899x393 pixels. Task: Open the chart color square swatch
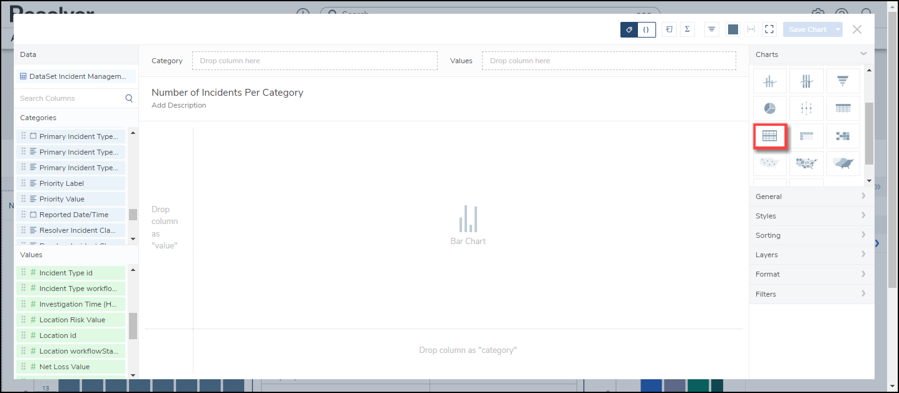[x=732, y=29]
